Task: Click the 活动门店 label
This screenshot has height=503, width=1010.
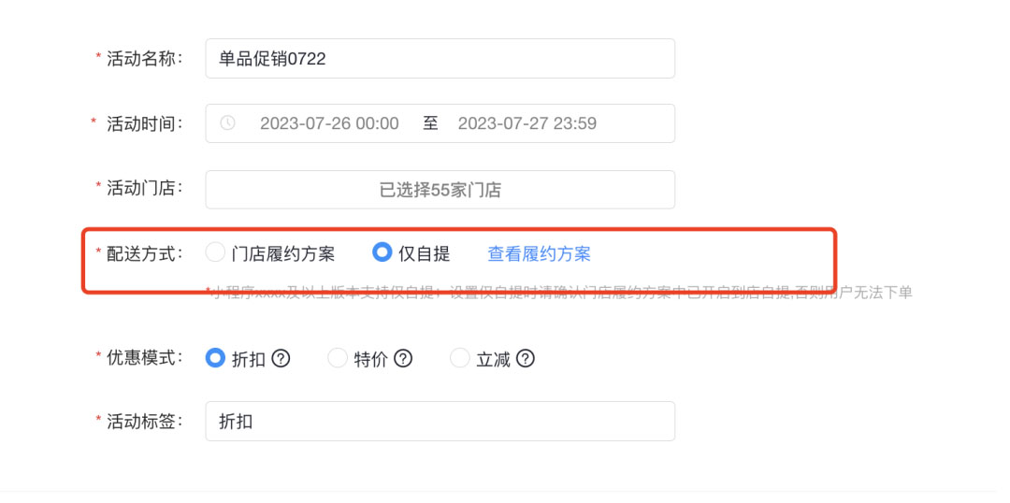Action: point(145,187)
